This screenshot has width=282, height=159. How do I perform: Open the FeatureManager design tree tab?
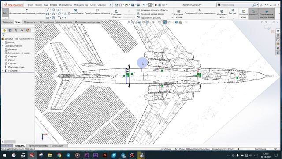click(4, 30)
